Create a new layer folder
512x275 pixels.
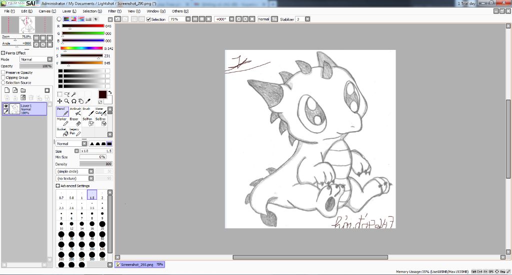click(23, 90)
